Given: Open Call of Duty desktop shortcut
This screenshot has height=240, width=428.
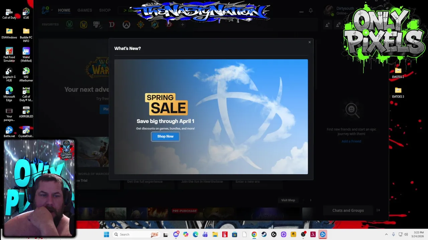Looking at the screenshot, I should coord(9,14).
